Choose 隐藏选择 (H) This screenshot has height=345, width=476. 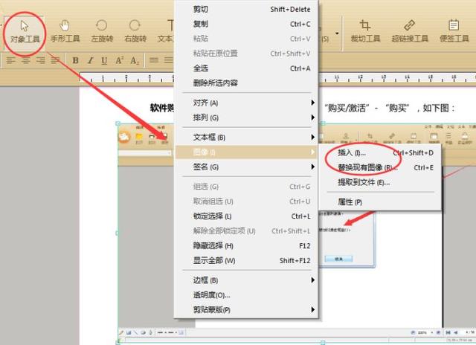point(246,245)
